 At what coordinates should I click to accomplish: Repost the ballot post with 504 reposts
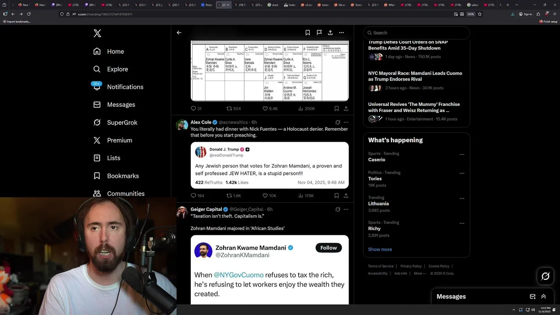pyautogui.click(x=233, y=108)
